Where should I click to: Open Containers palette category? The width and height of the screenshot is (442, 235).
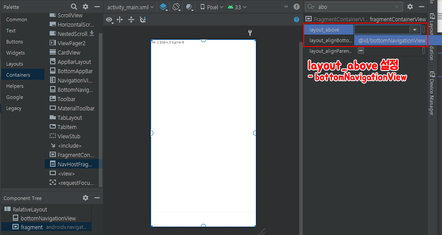point(23,74)
